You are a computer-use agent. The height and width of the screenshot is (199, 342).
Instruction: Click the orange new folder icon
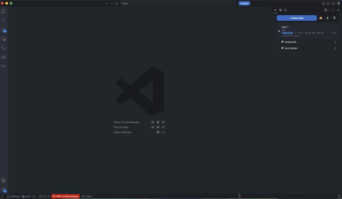321,18
